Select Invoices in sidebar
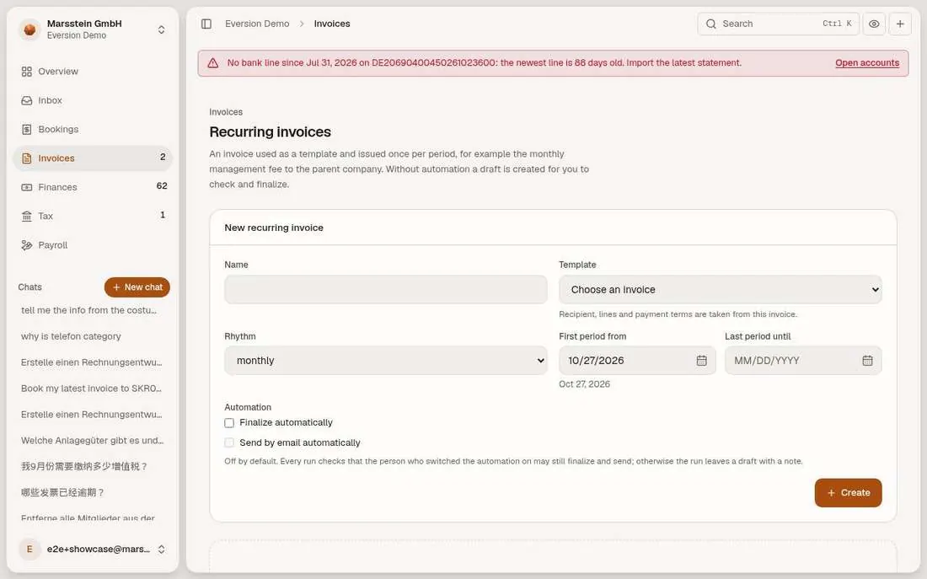 tap(93, 158)
